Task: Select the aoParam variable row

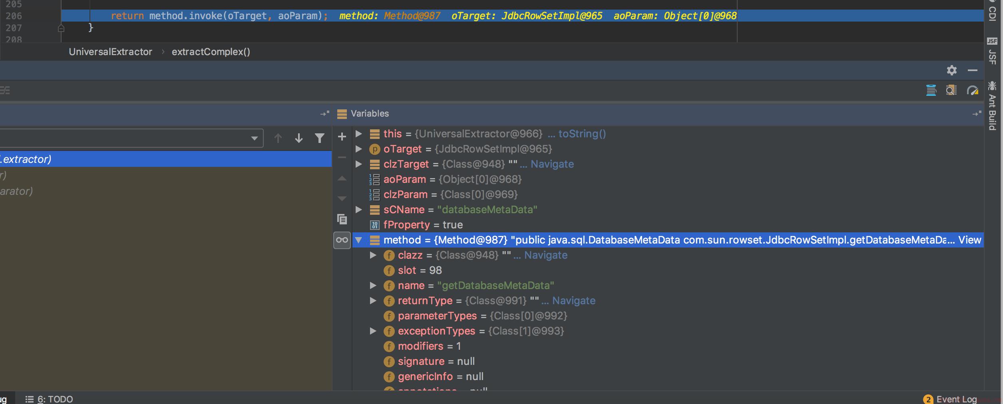Action: click(667, 179)
